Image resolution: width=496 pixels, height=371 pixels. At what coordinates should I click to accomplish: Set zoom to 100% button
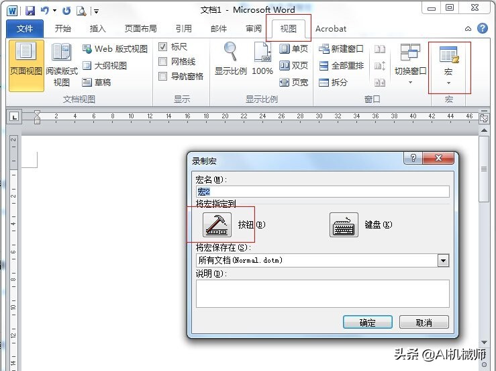coord(262,58)
